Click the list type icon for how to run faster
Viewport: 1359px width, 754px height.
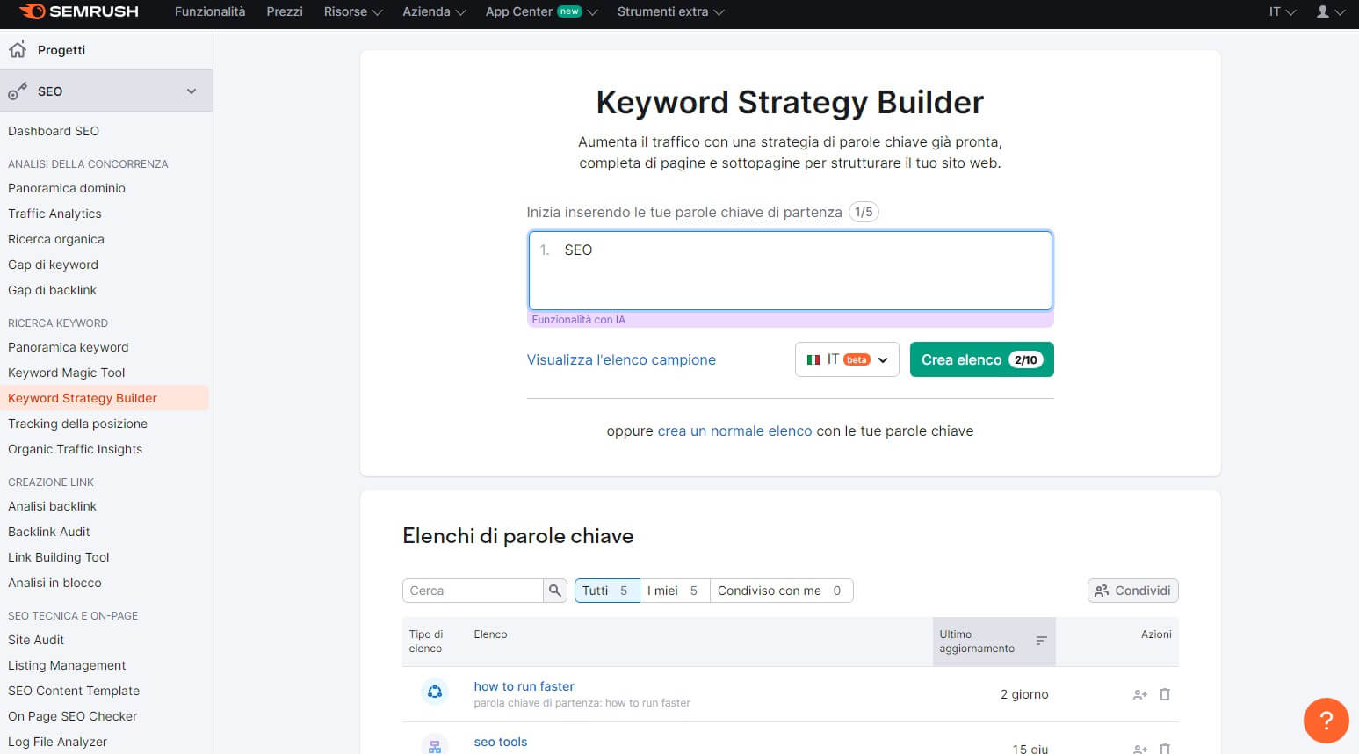coord(435,692)
